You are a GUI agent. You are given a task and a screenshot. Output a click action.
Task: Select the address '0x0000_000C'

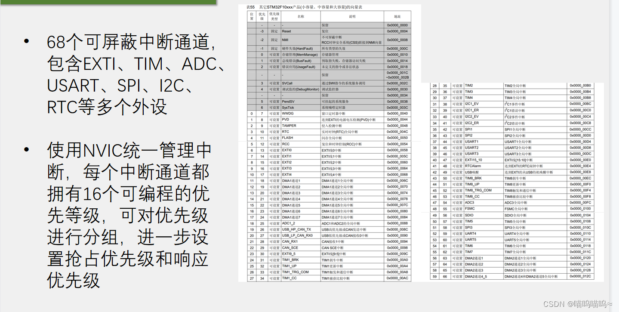(397, 49)
